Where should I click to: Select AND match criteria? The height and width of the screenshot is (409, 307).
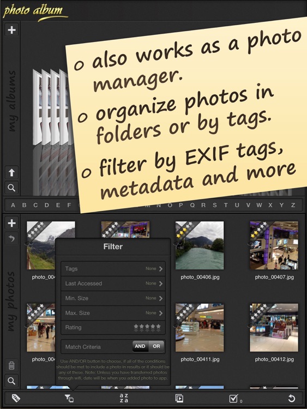pos(140,346)
